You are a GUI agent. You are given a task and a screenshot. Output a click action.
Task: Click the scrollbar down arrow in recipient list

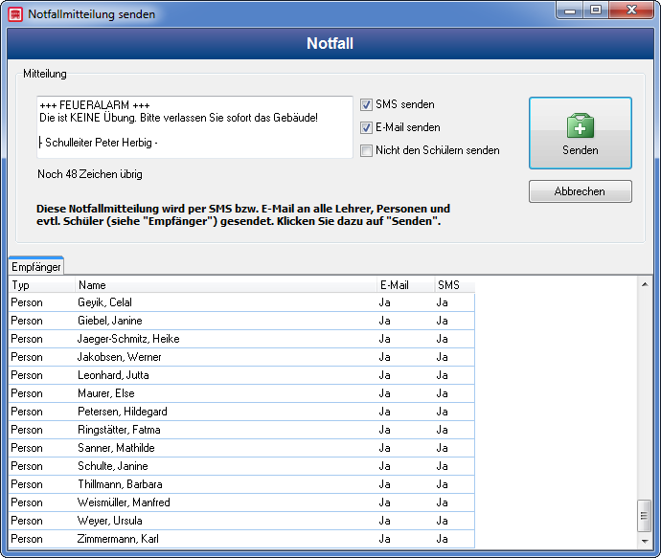pyautogui.click(x=645, y=541)
